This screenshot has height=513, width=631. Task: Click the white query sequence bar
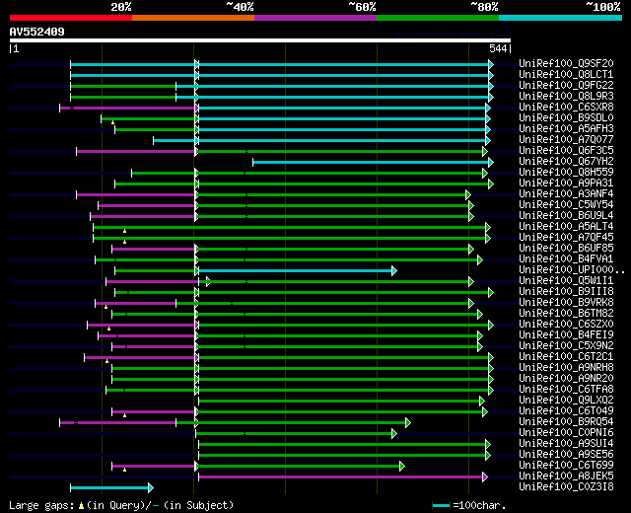[x=260, y=40]
